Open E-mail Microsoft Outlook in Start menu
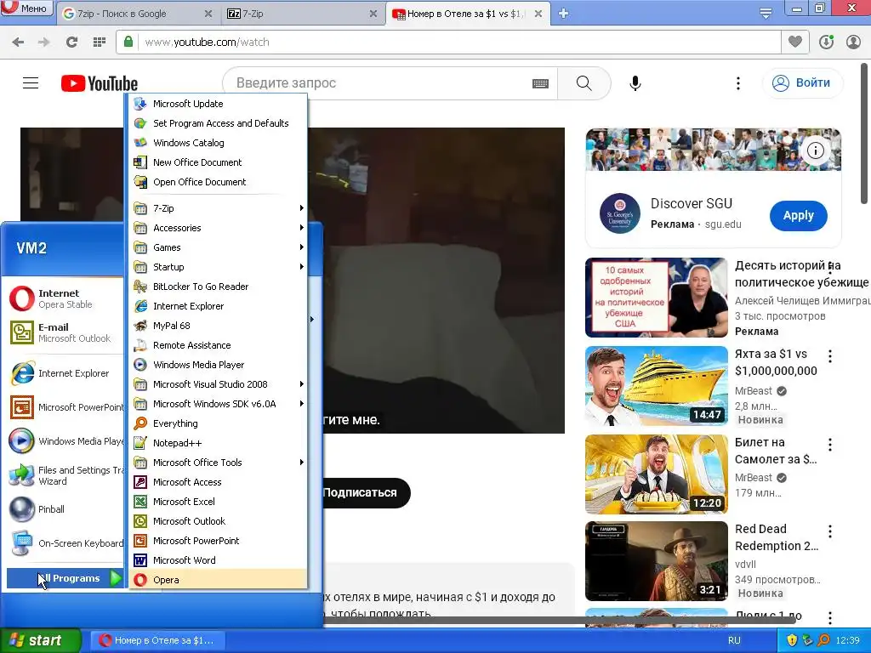 65,332
